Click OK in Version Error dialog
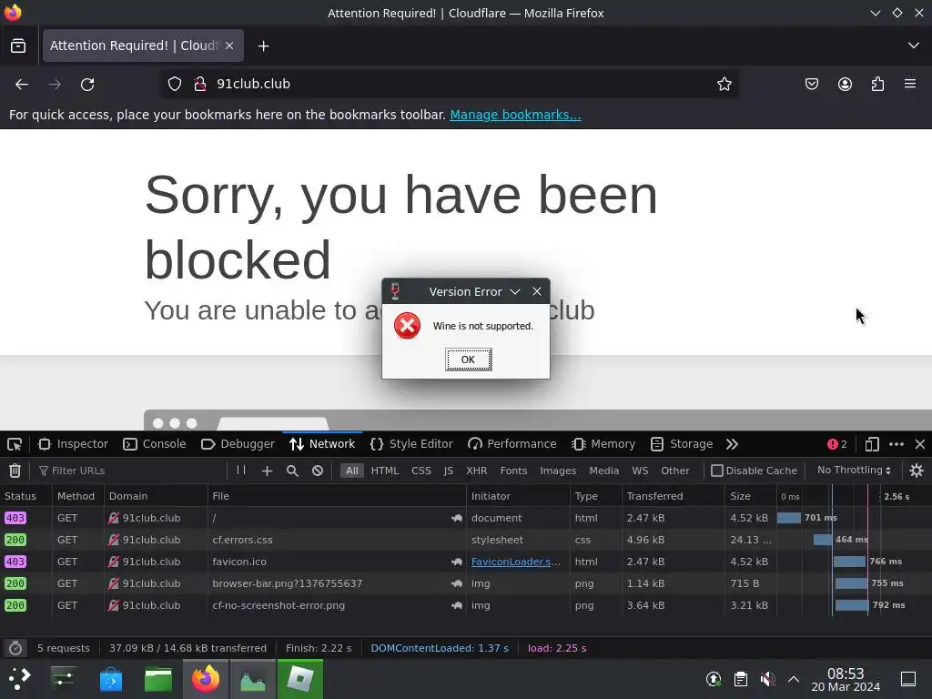The image size is (932, 699). click(x=469, y=360)
